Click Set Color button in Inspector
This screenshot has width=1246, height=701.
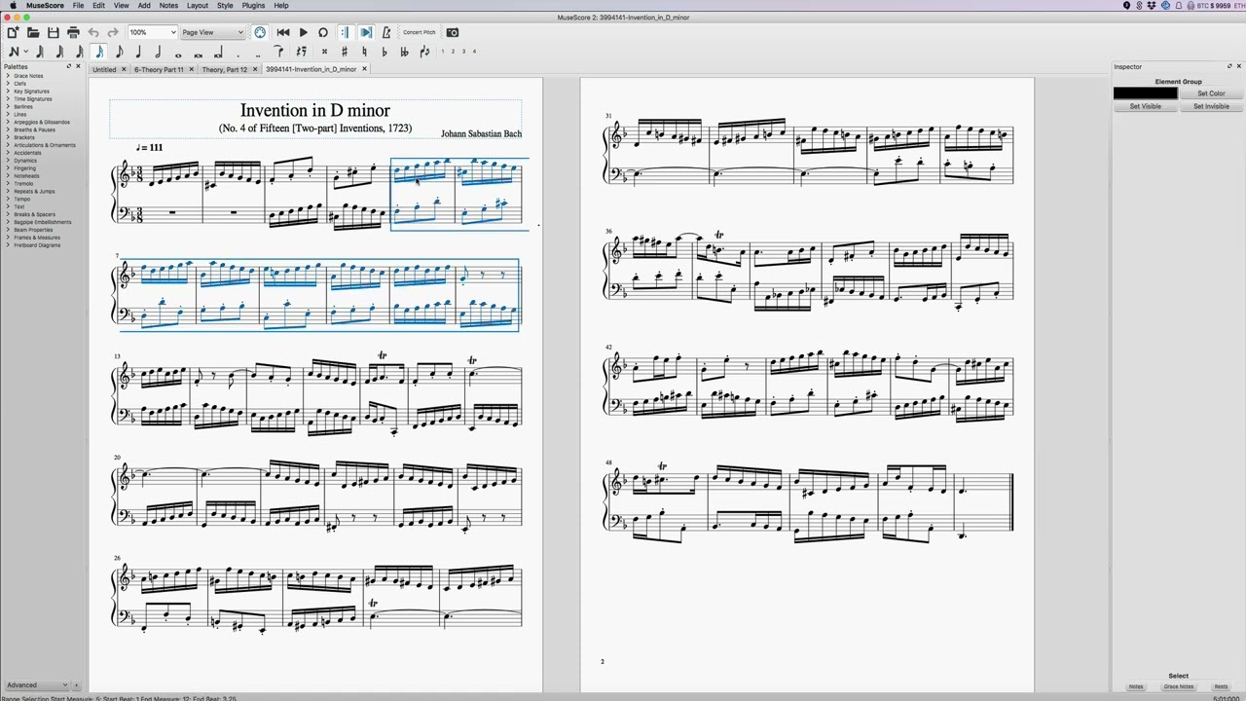pyautogui.click(x=1211, y=93)
